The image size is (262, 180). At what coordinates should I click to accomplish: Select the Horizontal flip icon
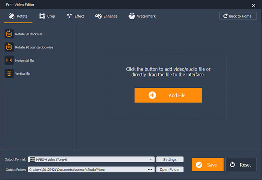(9, 60)
